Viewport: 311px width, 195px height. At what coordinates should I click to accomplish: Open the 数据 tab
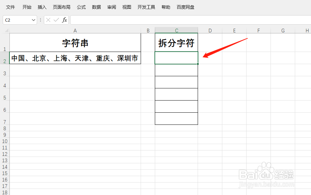click(96, 7)
